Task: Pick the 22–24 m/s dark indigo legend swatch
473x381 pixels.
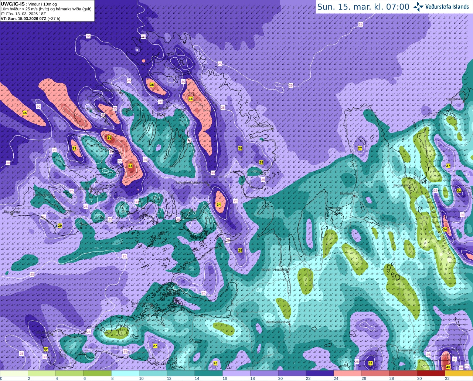Action: point(320,373)
